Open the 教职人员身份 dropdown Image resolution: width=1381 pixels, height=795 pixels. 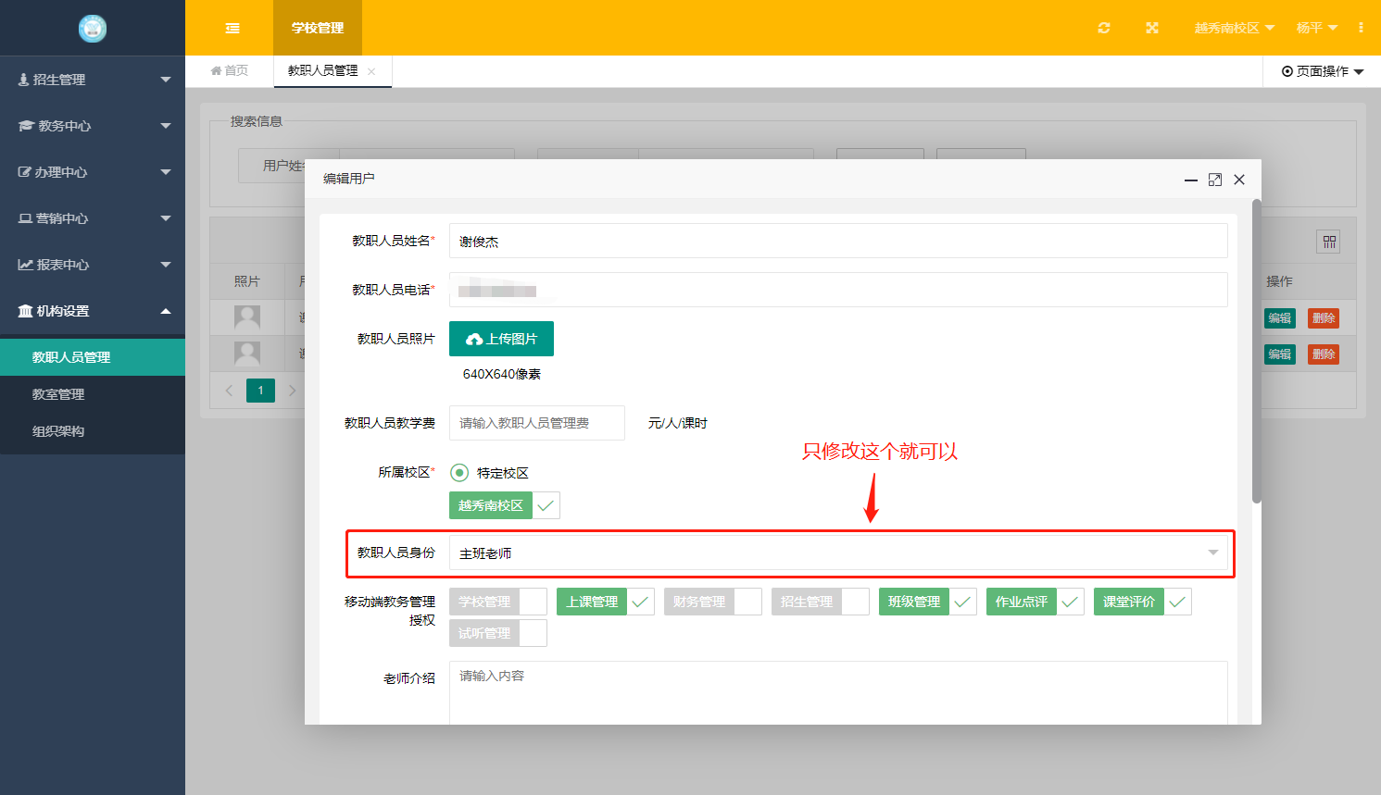pos(838,553)
